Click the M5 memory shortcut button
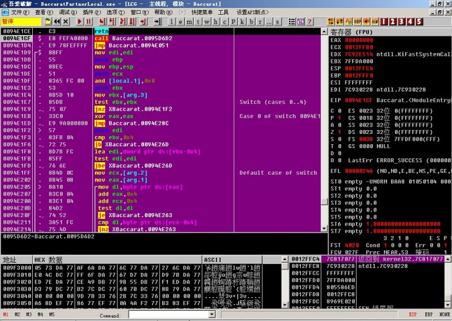This screenshot has width=452, height=321. coord(52,314)
